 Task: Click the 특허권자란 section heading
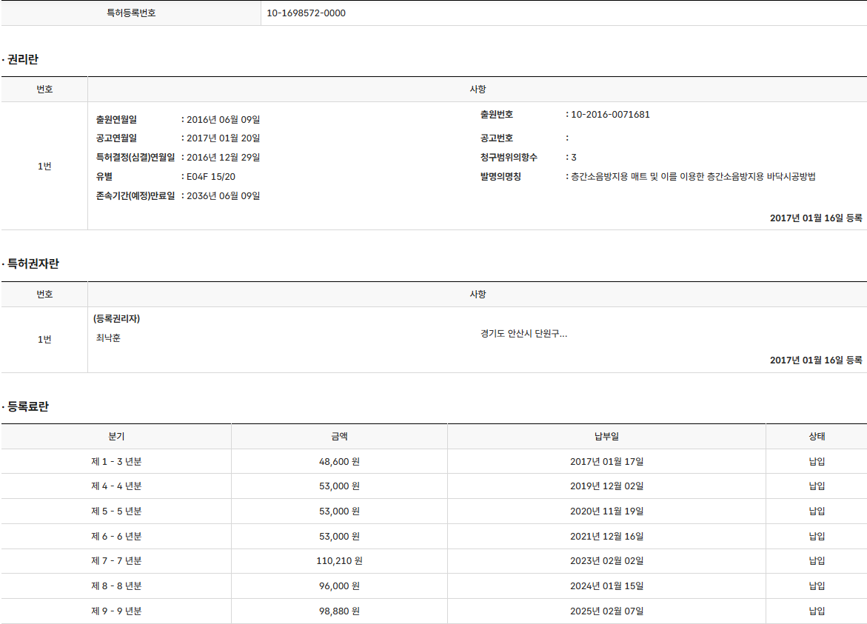[x=33, y=264]
